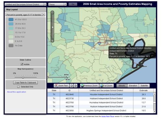166x120 pixels.
Task: Adjust the Map transparency slider handle
Action: point(23,77)
